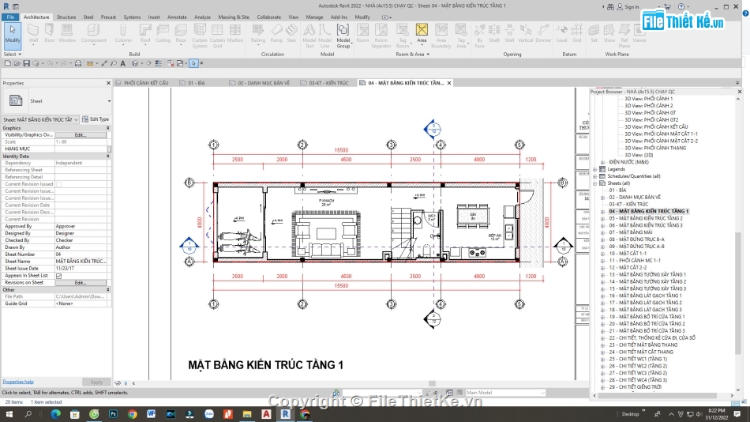This screenshot has width=750, height=422.
Task: Click the Shaft opening tool
Action: (494, 34)
